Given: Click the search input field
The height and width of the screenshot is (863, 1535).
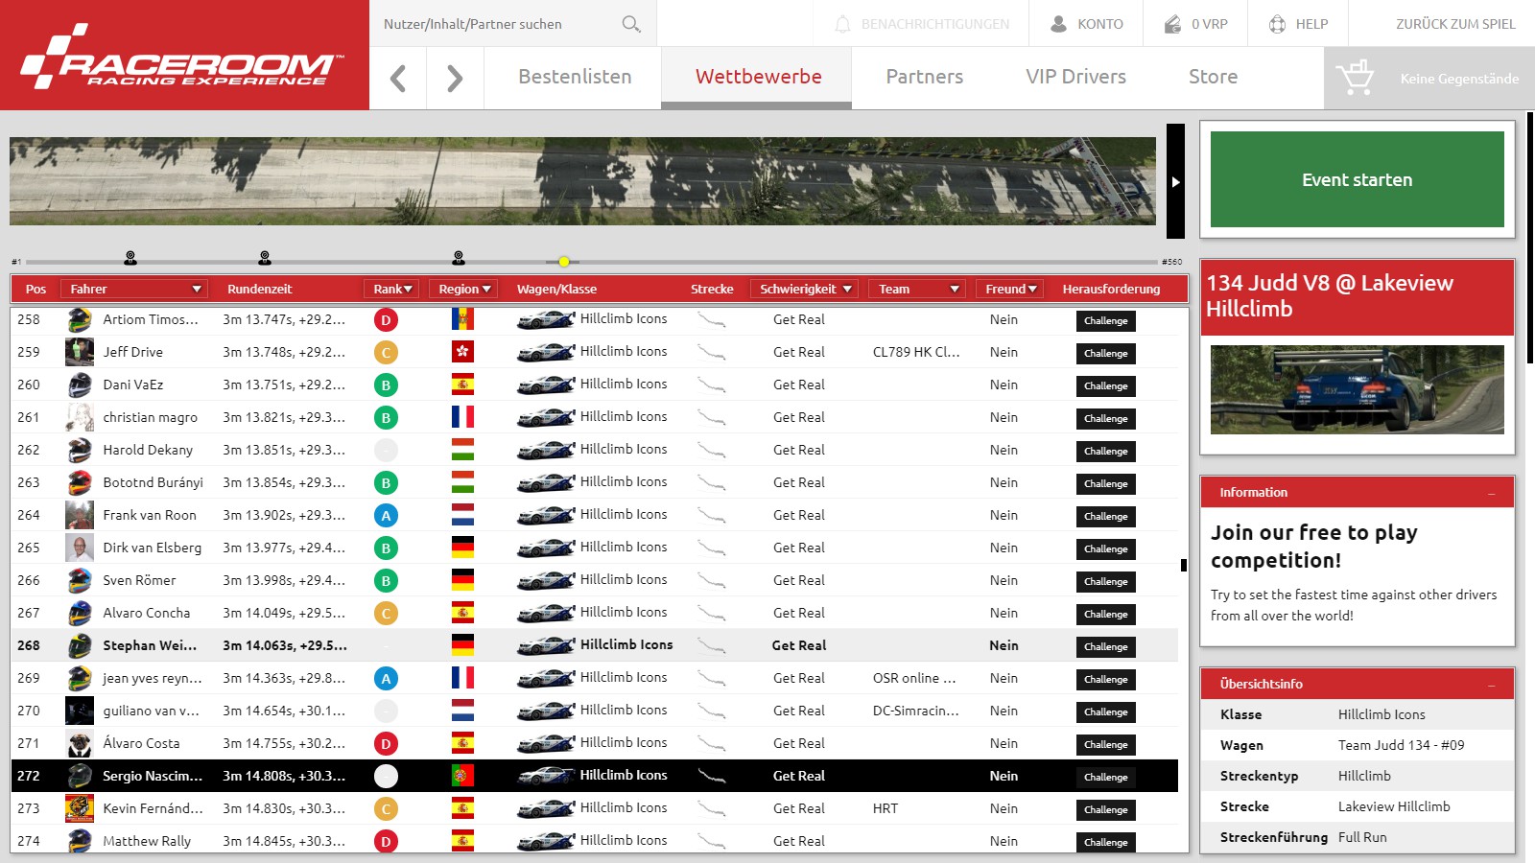Looking at the screenshot, I should tap(494, 24).
